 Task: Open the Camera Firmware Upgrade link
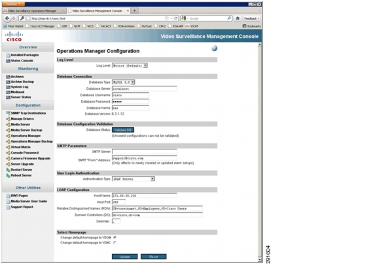[x=31, y=158]
